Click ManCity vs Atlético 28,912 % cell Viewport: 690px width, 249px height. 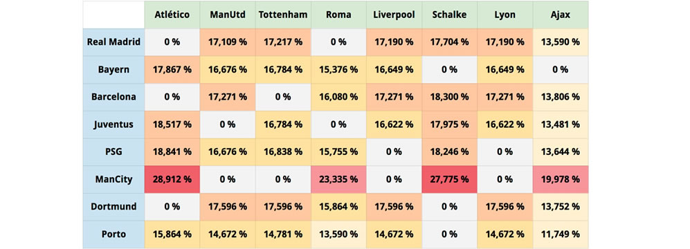click(172, 180)
